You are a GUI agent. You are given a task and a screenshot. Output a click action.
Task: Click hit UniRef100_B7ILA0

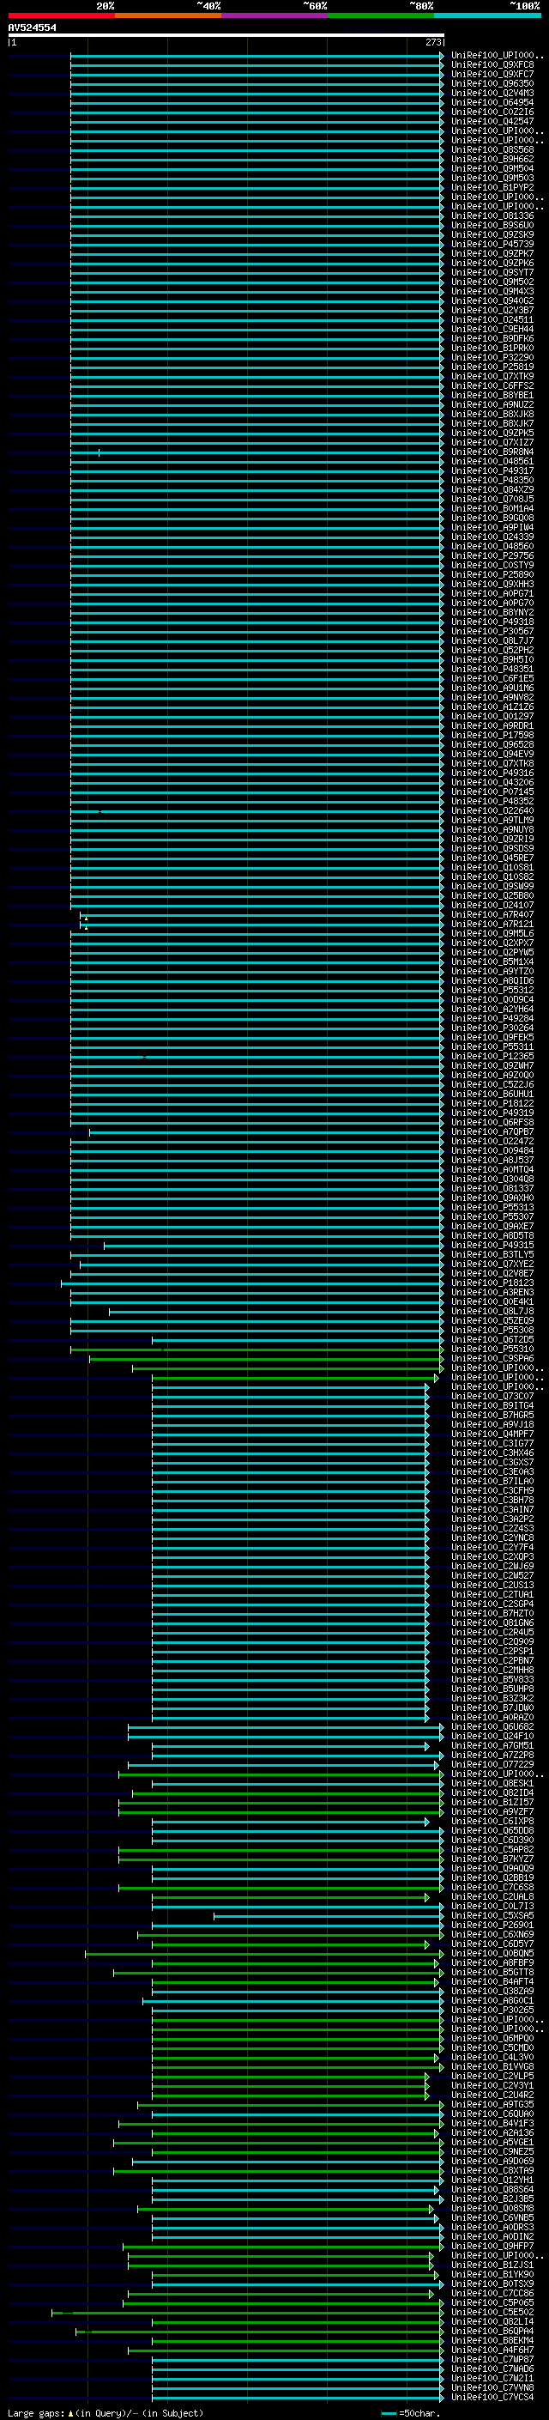[x=492, y=1482]
